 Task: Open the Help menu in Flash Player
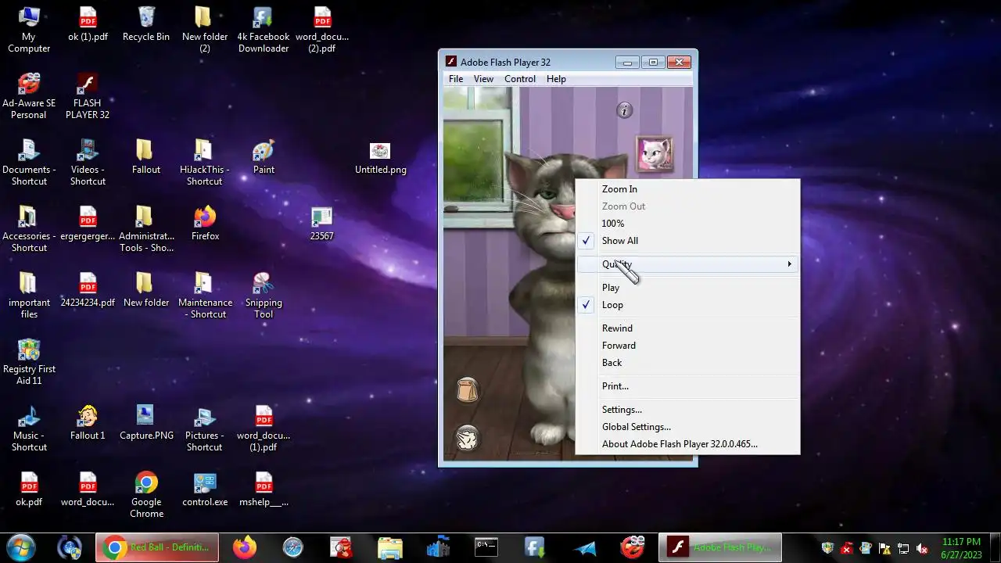coord(556,79)
